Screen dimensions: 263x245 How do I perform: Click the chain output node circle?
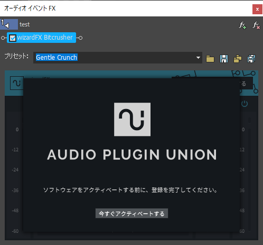[x=80, y=38]
